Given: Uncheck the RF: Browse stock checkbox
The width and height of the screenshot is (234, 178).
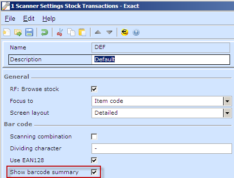Looking at the screenshot, I should 94,89.
